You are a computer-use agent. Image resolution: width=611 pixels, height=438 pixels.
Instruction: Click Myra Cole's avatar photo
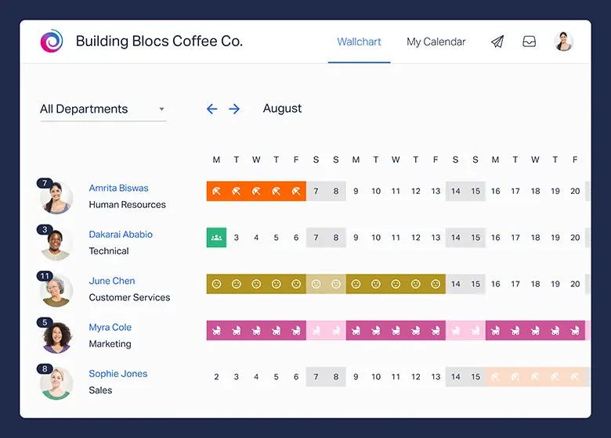tap(56, 336)
